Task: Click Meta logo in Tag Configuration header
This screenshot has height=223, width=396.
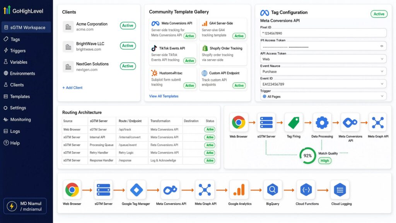Action: coord(265,13)
